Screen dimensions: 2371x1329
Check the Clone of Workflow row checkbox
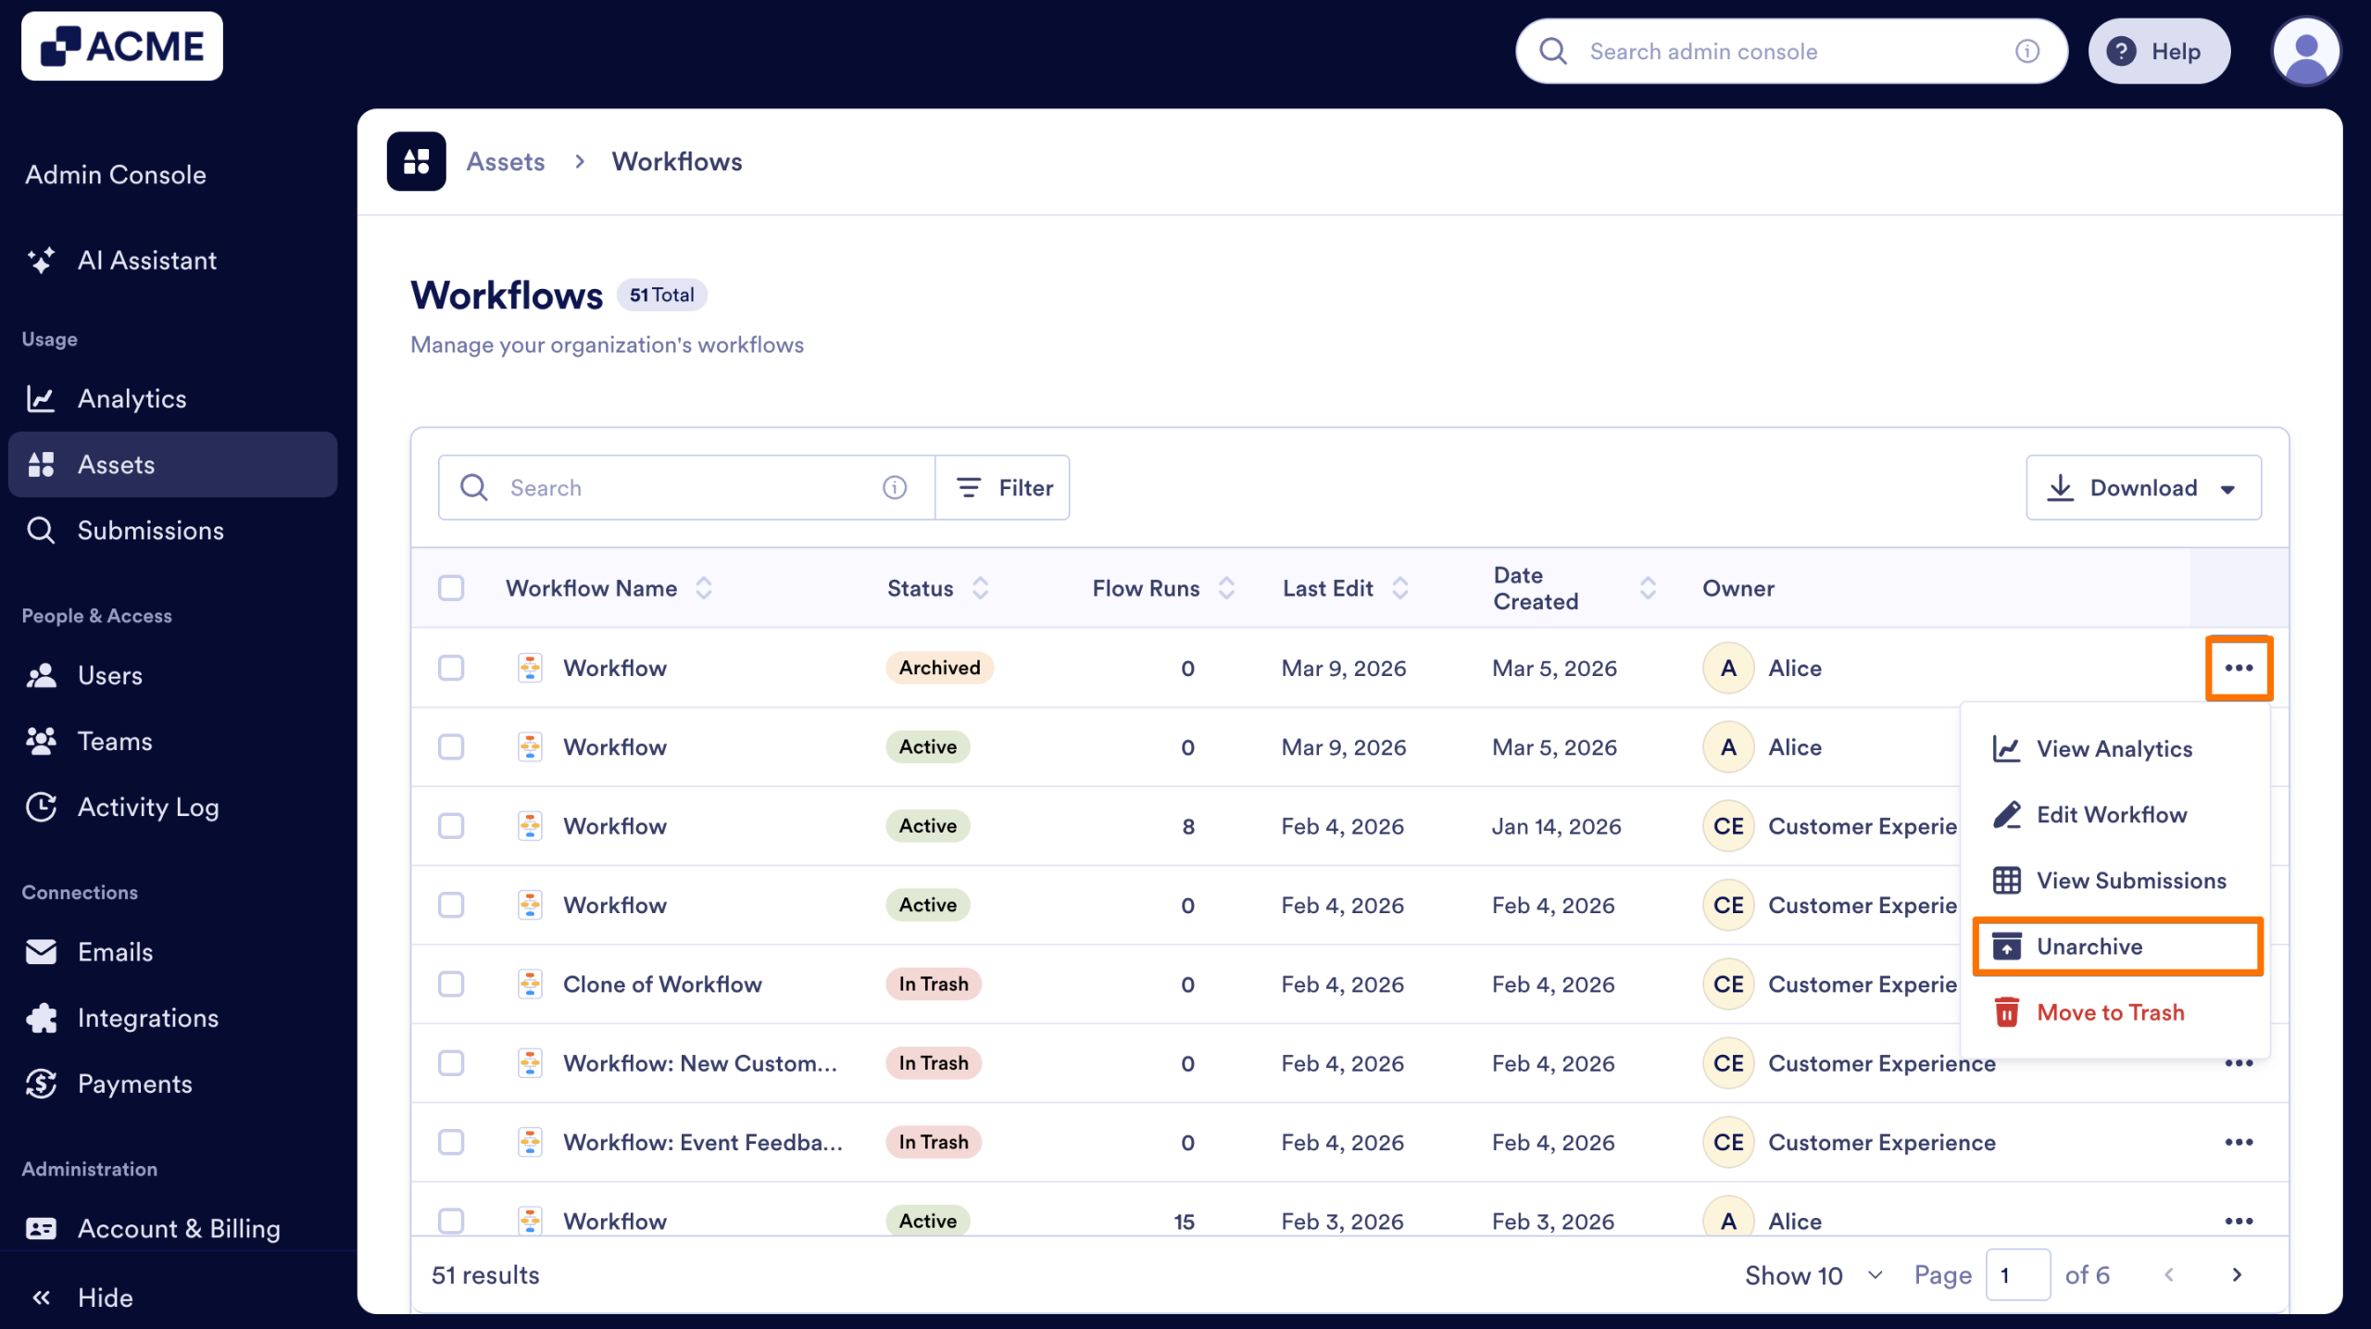point(451,984)
